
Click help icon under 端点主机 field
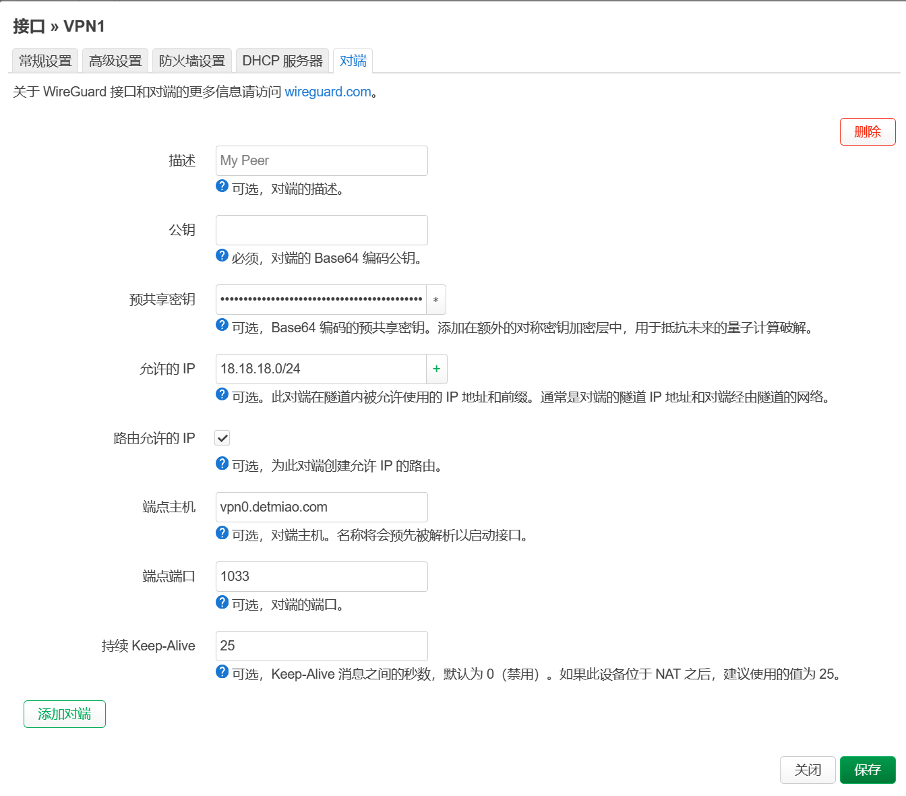(222, 532)
